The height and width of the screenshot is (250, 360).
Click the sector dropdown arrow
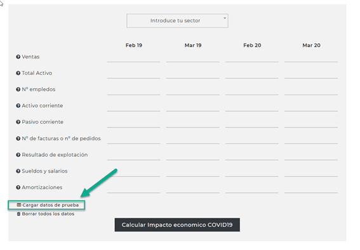[225, 18]
